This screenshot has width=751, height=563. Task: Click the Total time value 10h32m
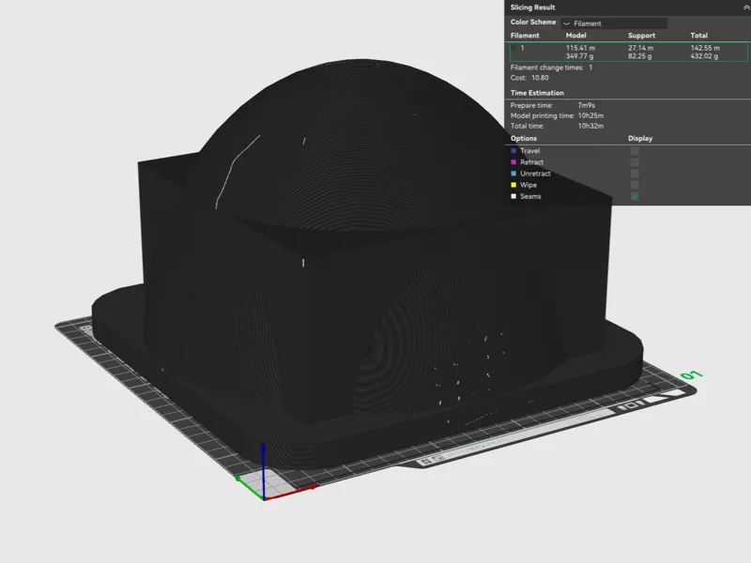(590, 126)
